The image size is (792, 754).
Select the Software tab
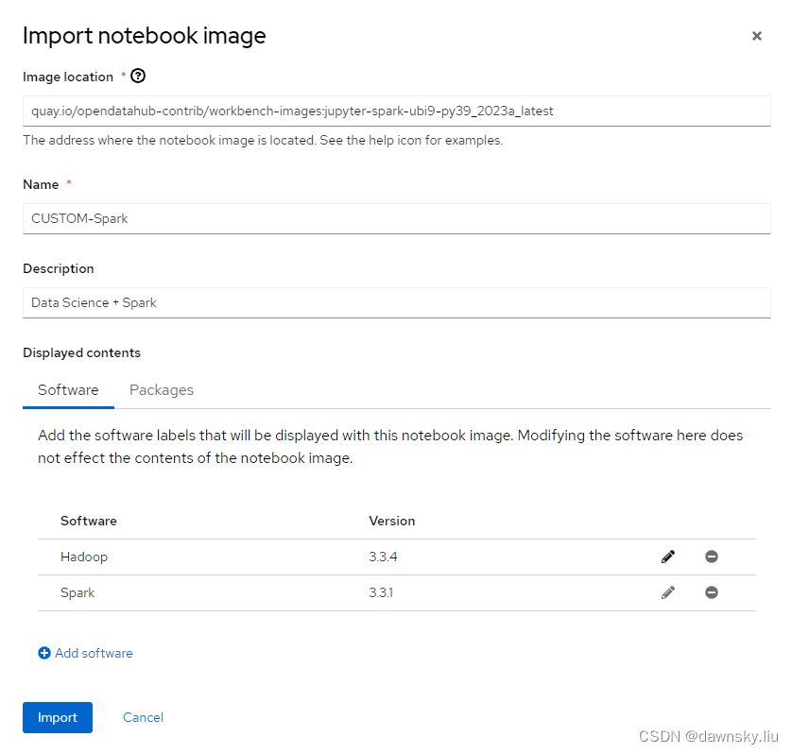68,389
